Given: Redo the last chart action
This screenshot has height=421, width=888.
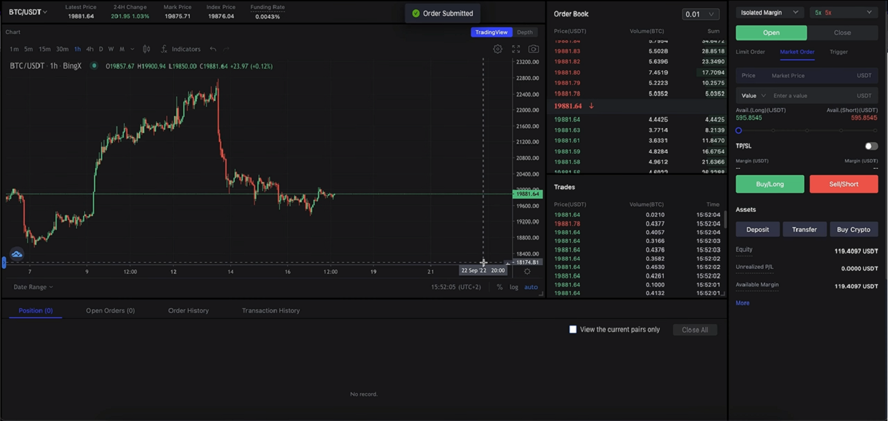Looking at the screenshot, I should (226, 49).
